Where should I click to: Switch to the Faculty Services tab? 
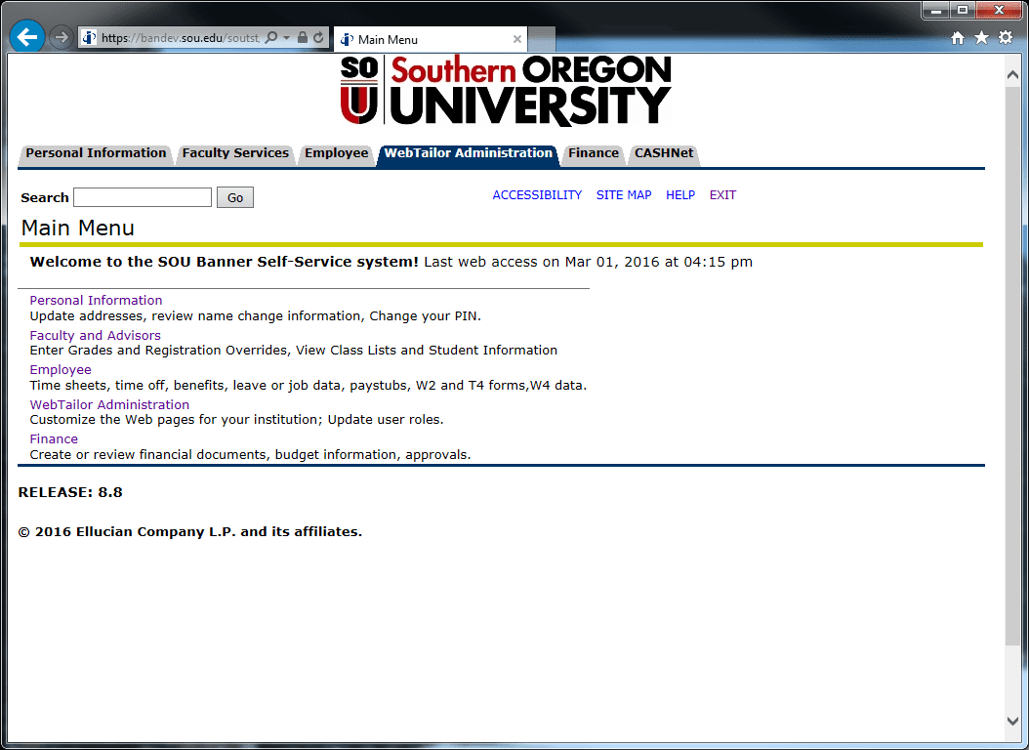pos(235,153)
